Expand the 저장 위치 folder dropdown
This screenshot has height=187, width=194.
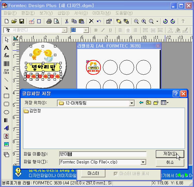click(x=132, y=103)
